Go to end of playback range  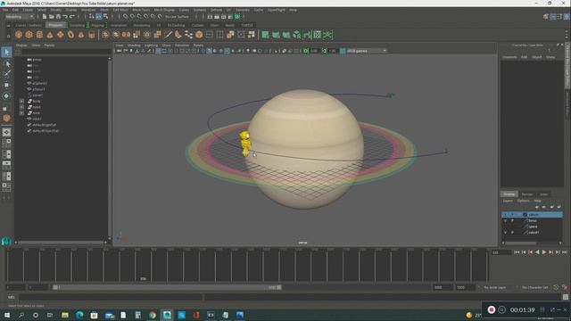[x=565, y=252]
